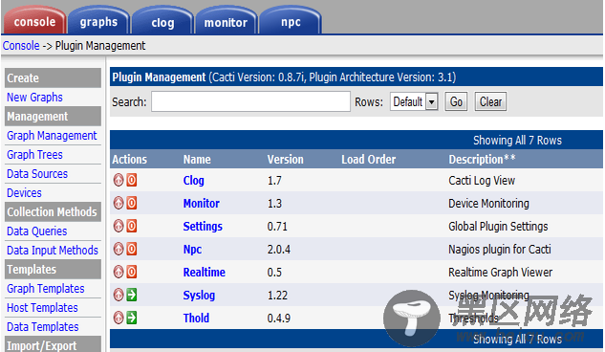Image resolution: width=605 pixels, height=352 pixels.
Task: Select the version cell "0.71"
Action: point(277,226)
